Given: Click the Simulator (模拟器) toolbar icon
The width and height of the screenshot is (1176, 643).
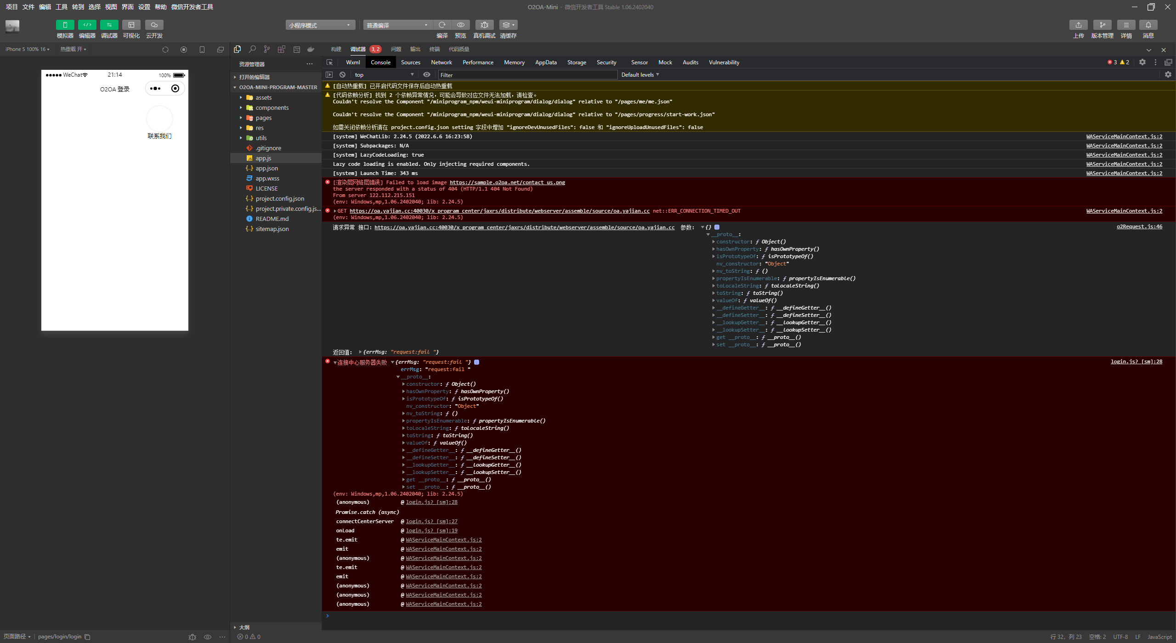Looking at the screenshot, I should click(x=65, y=25).
